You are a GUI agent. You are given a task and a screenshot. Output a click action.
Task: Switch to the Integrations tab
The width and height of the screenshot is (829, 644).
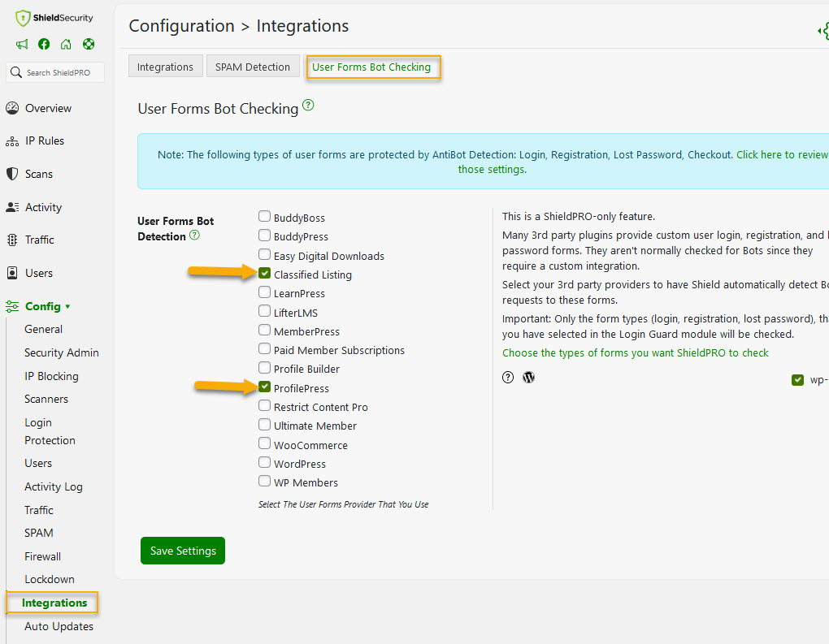[x=166, y=67]
